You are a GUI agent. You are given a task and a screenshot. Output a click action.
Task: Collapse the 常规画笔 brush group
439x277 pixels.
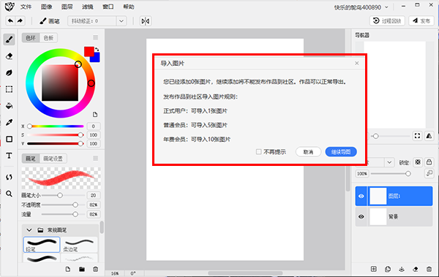[29, 230]
